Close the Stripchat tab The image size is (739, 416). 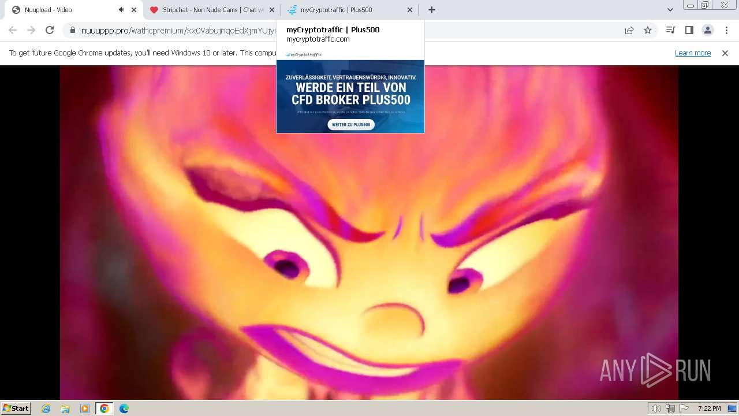[x=272, y=10]
